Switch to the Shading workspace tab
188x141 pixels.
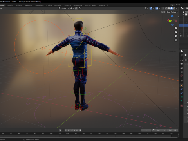49,5
